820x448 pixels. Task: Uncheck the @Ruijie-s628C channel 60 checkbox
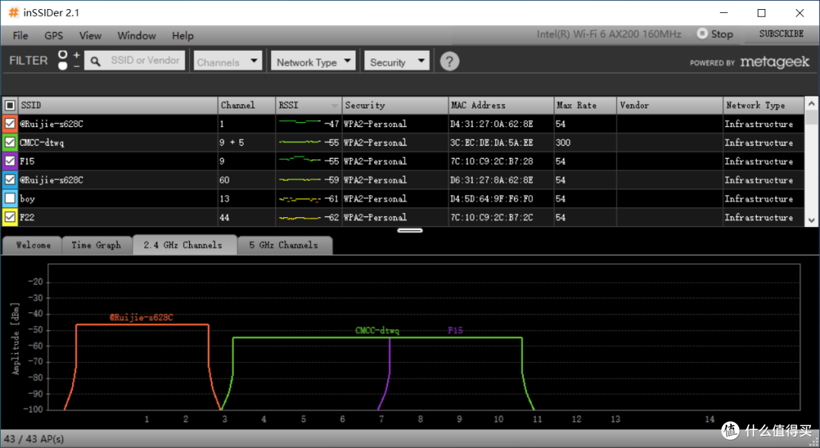coord(9,180)
